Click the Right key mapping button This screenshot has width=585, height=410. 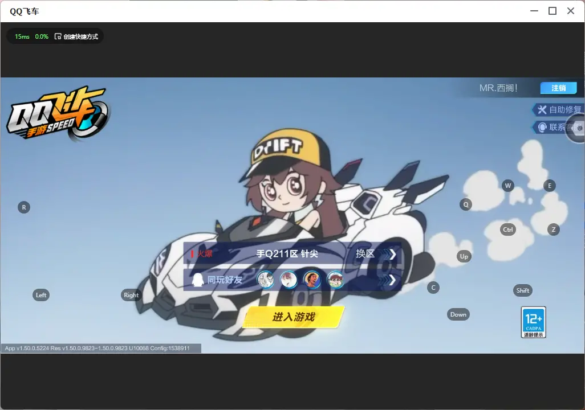click(x=131, y=295)
